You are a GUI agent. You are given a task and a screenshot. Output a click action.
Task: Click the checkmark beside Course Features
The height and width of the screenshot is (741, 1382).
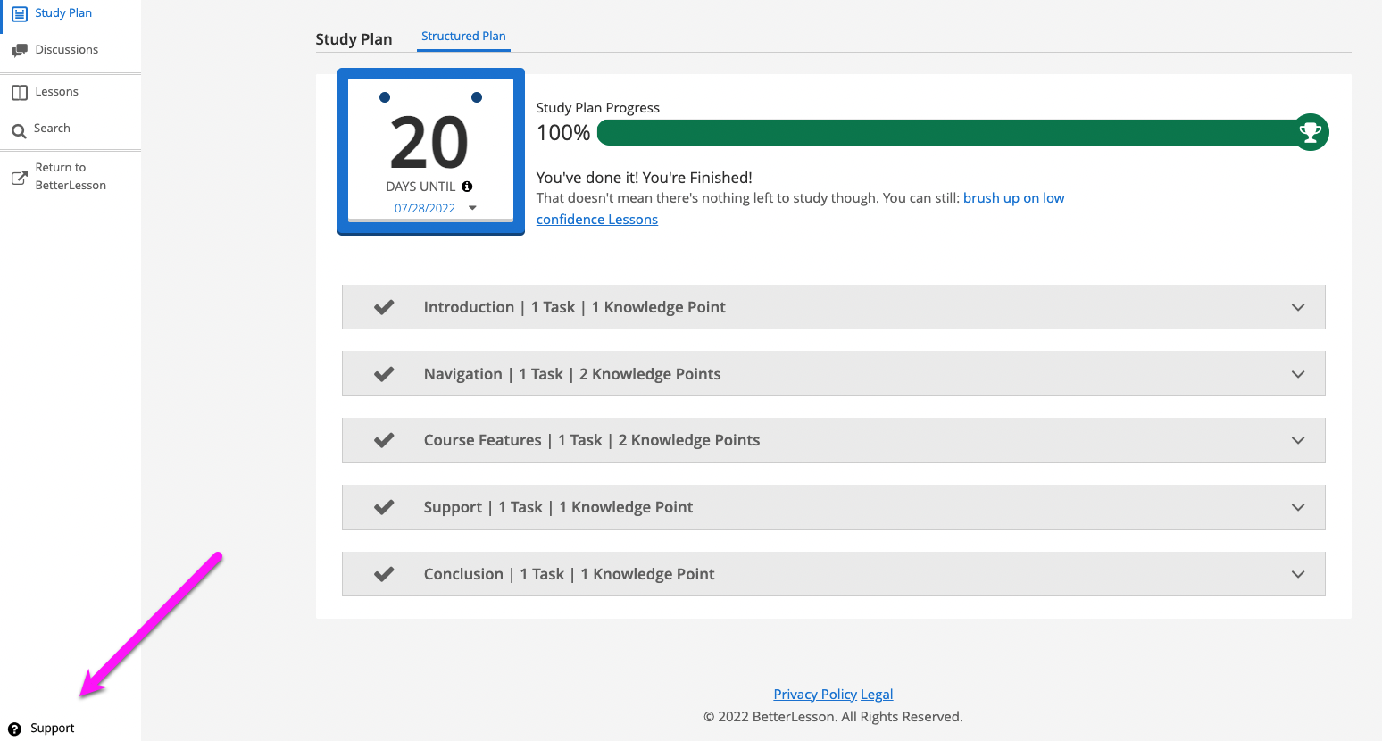[384, 440]
